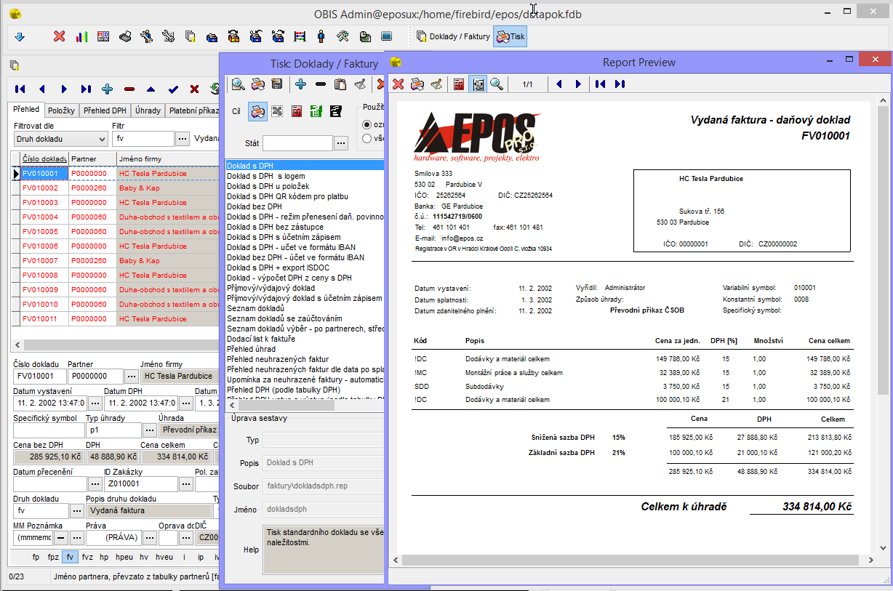Click the Doklady / Faktury window button
The image size is (893, 591).
[x=453, y=36]
